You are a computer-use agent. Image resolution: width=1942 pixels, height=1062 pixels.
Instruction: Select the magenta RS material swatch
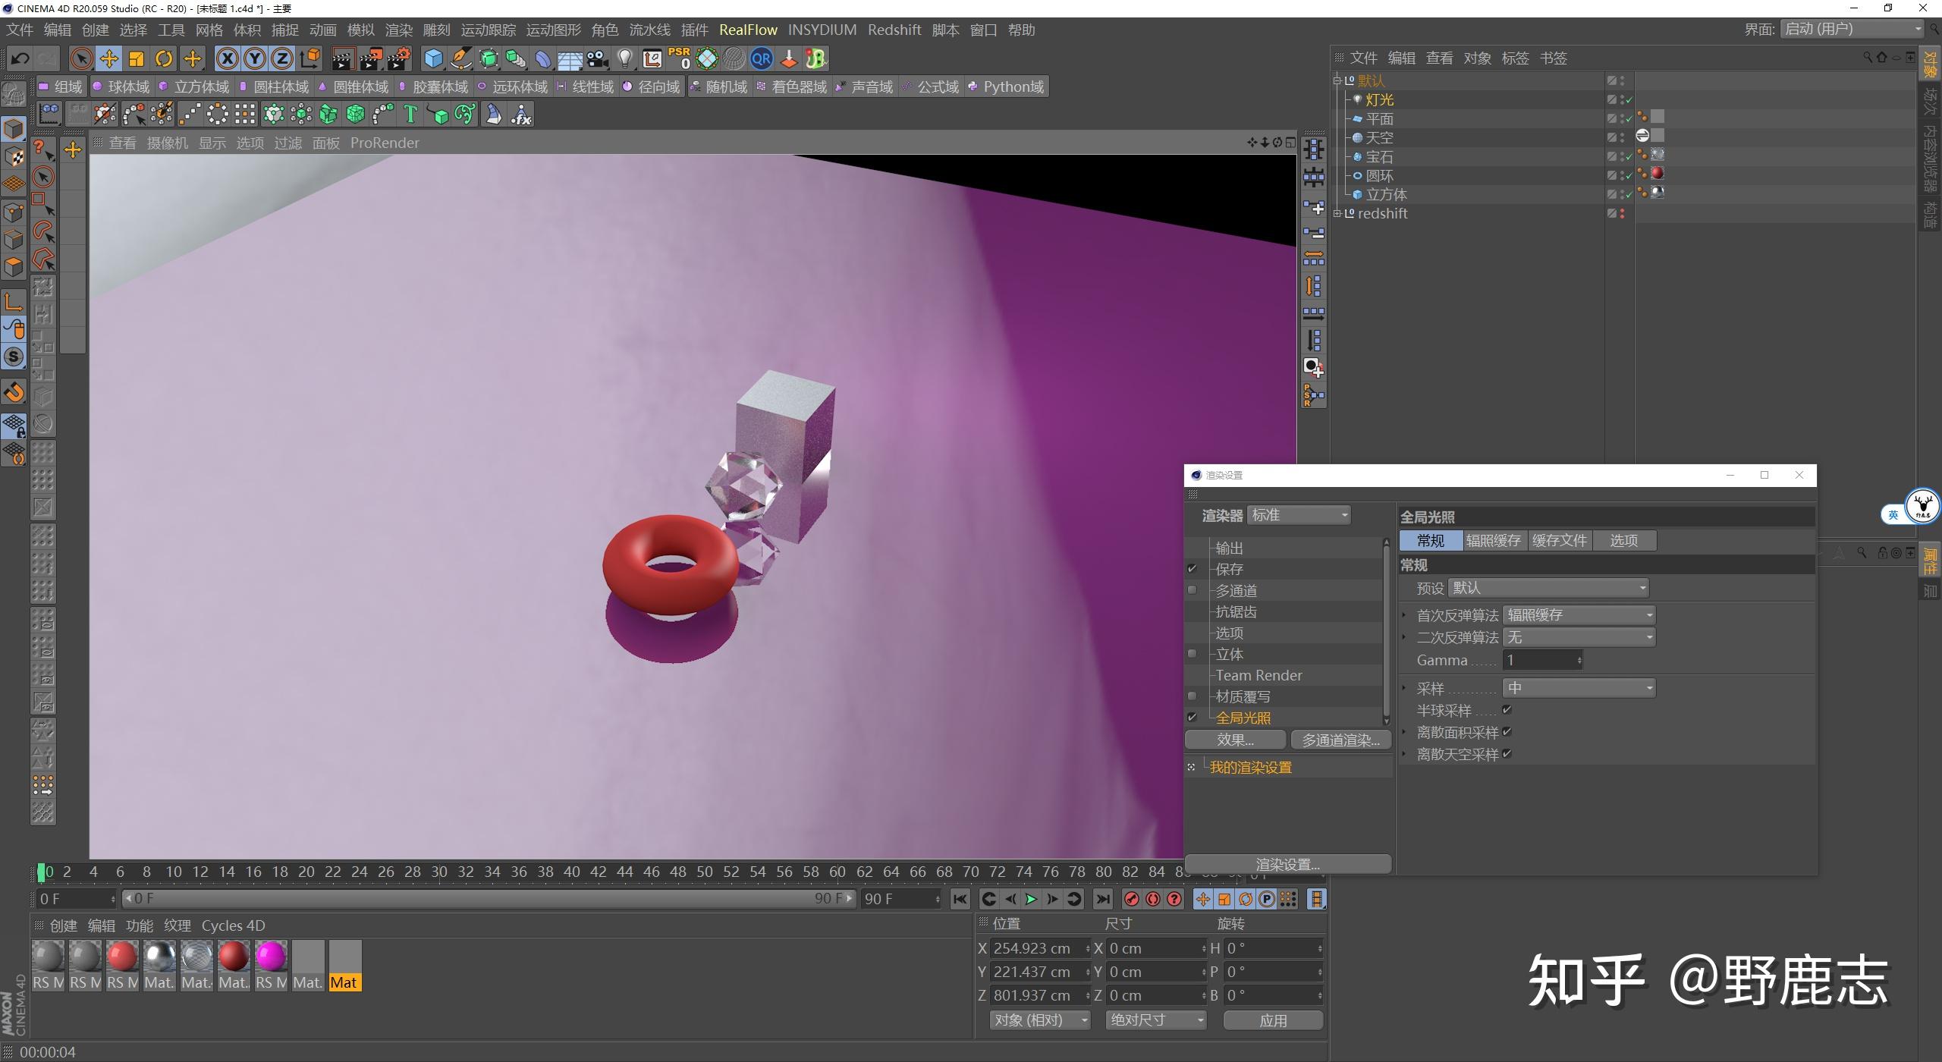271,957
